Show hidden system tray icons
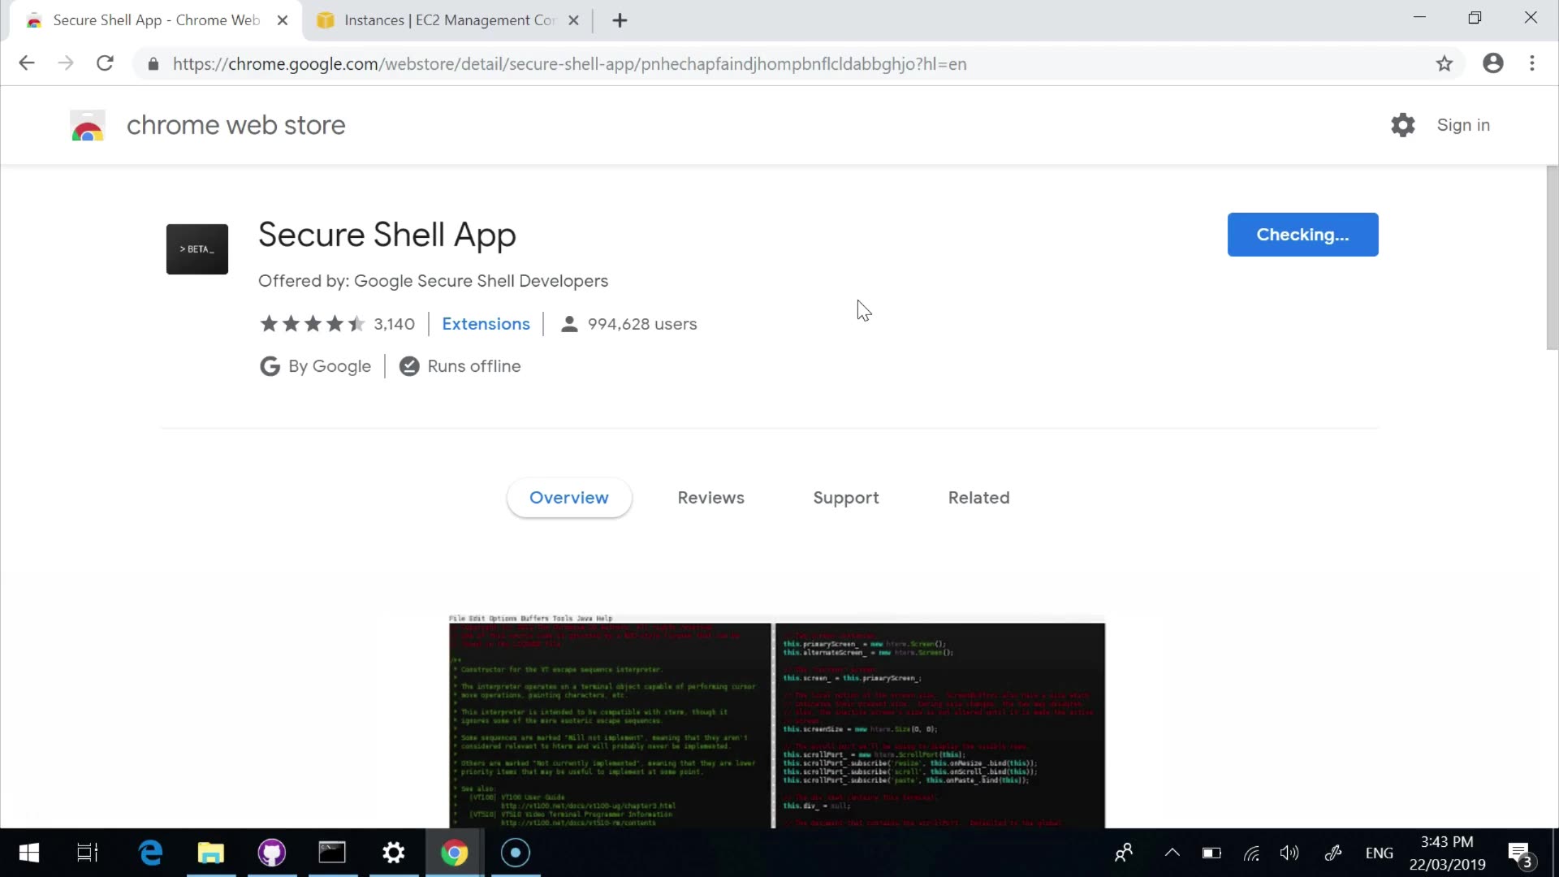Viewport: 1559px width, 877px height. [1172, 853]
